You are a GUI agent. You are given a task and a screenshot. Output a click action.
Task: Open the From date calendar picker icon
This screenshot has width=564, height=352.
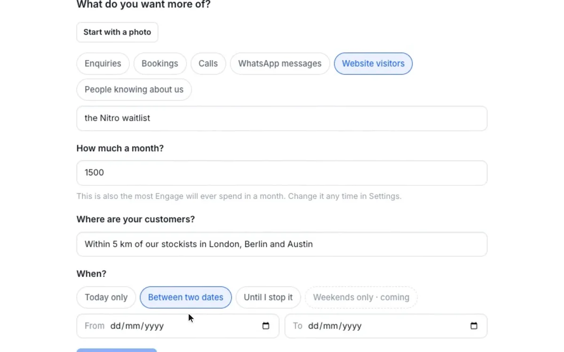click(x=266, y=326)
